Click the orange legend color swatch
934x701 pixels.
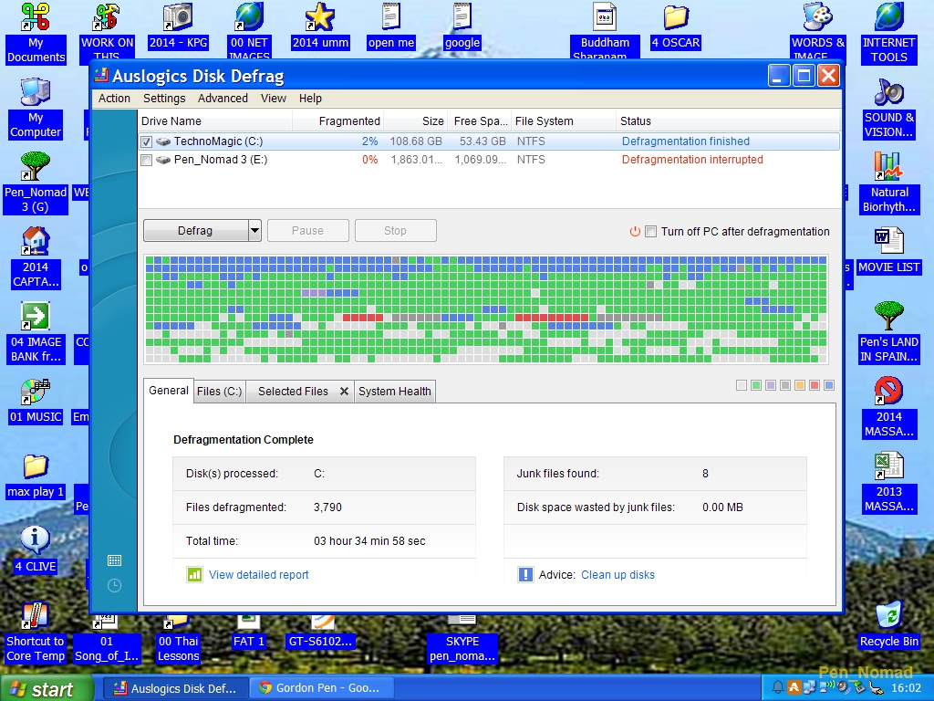click(800, 386)
